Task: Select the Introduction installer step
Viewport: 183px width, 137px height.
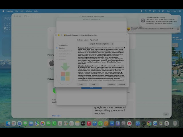Action: (x=63, y=45)
